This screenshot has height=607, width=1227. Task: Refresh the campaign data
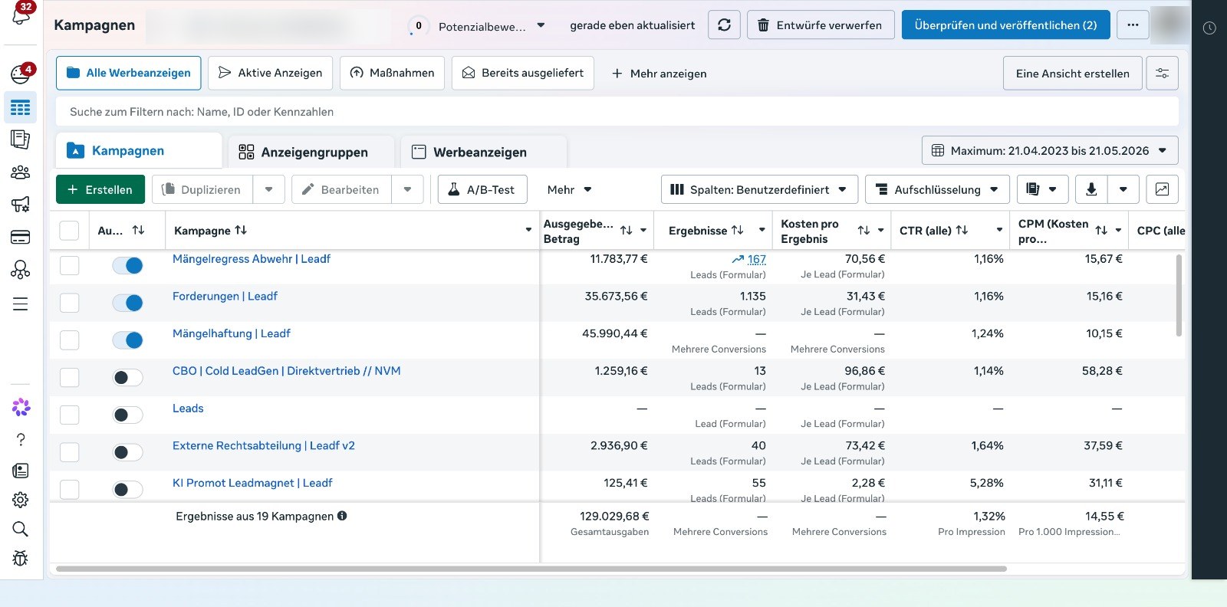(724, 25)
